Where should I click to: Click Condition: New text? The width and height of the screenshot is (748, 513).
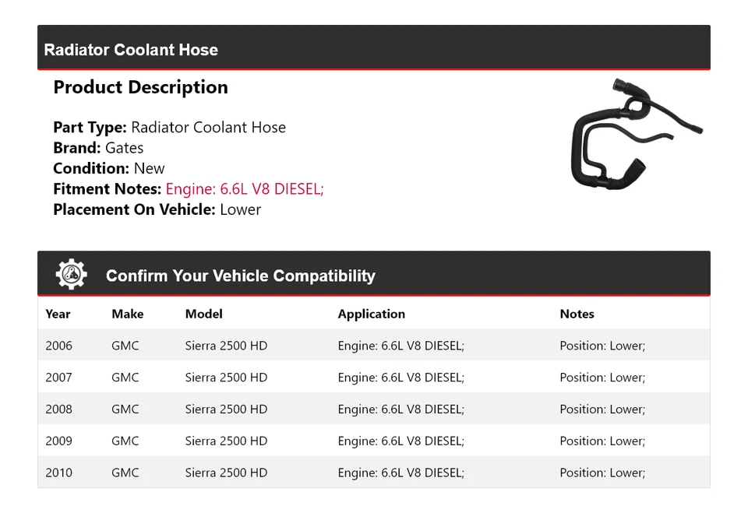[105, 167]
